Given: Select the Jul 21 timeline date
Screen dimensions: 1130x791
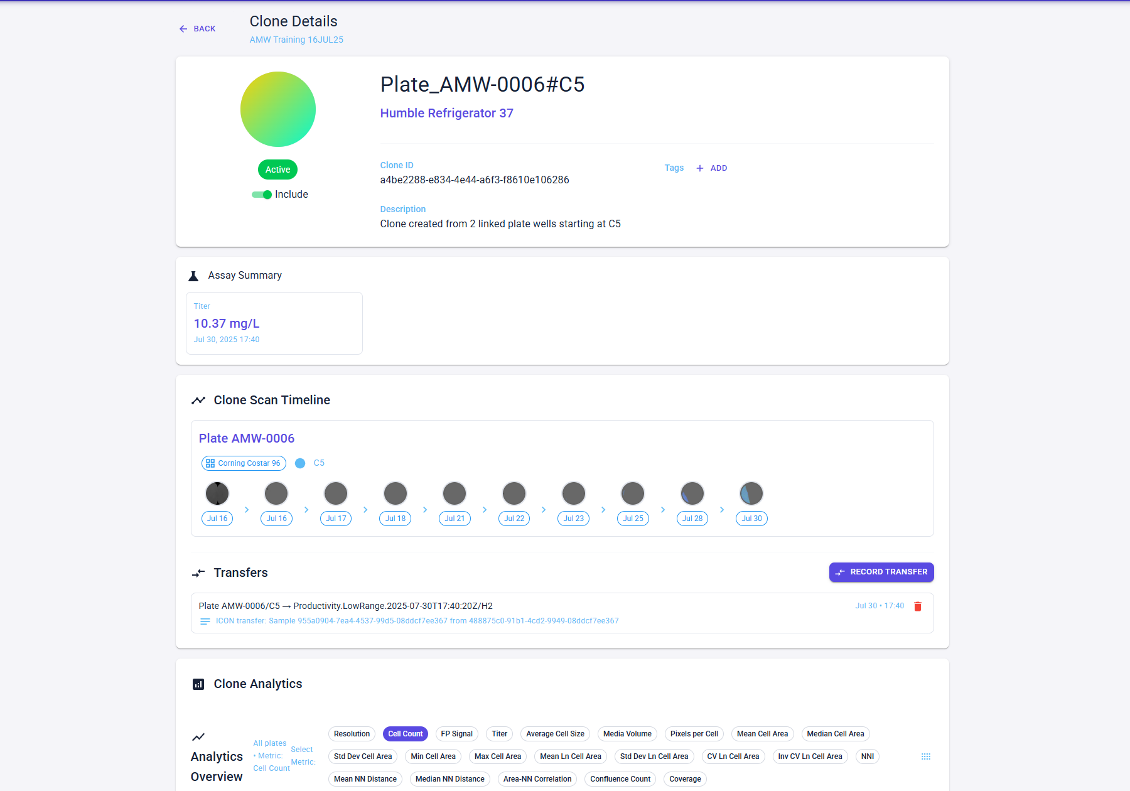Looking at the screenshot, I should [x=455, y=519].
